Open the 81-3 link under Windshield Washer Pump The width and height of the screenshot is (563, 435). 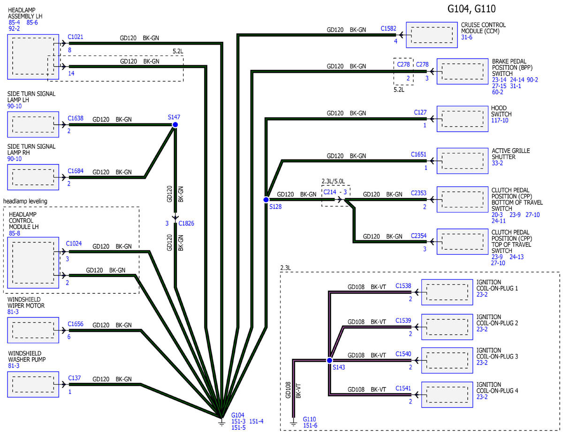[x=14, y=366]
